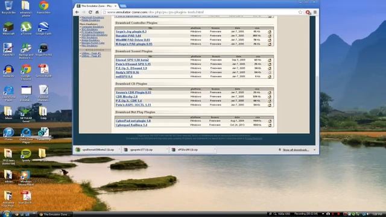
Task: Open Google Earth desktop shortcut
Action: click(x=43, y=28)
